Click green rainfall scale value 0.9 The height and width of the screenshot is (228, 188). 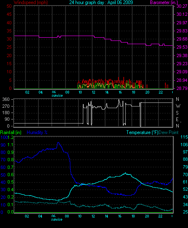click(x=10, y=152)
